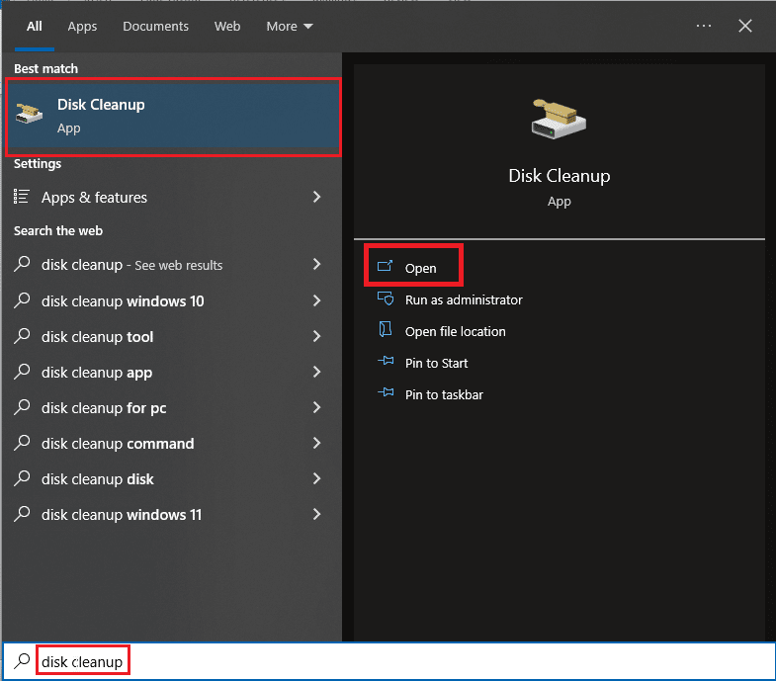Click the magnifier icon in the search box
This screenshot has height=681, width=776.
pos(22,660)
